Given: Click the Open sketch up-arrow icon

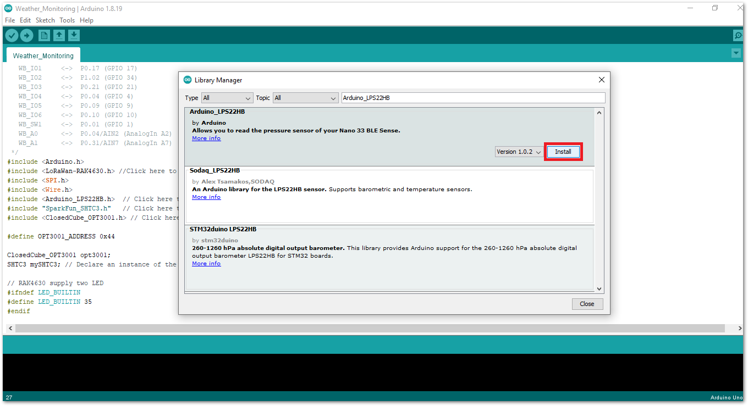Looking at the screenshot, I should [59, 36].
